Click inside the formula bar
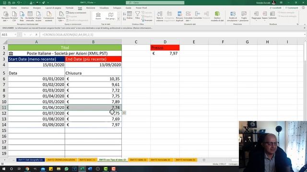 point(172,34)
